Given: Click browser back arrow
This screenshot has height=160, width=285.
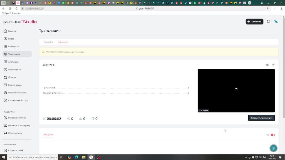Looking at the screenshot, I should tap(3, 9).
